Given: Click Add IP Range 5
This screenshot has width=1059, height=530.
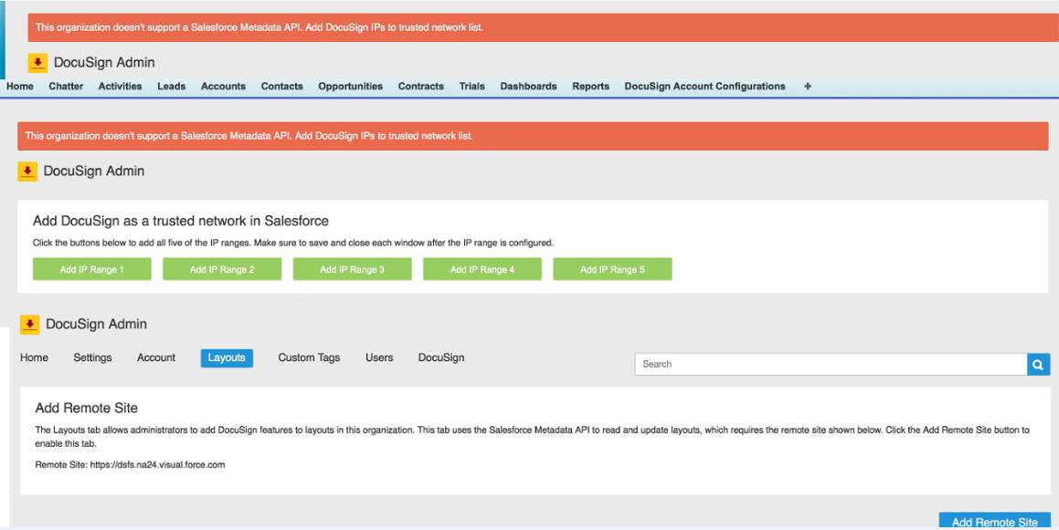Looking at the screenshot, I should pyautogui.click(x=613, y=269).
